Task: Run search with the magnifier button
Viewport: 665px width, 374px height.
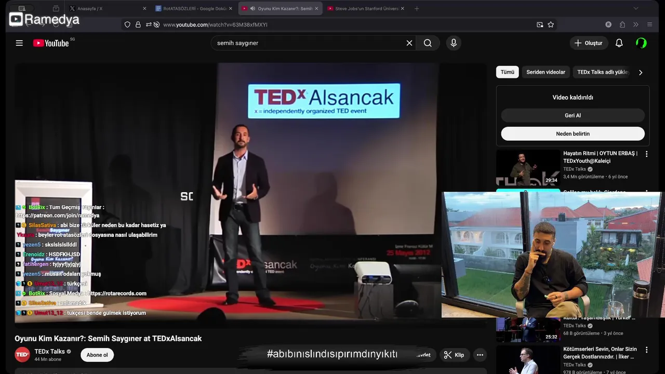Action: pyautogui.click(x=428, y=43)
